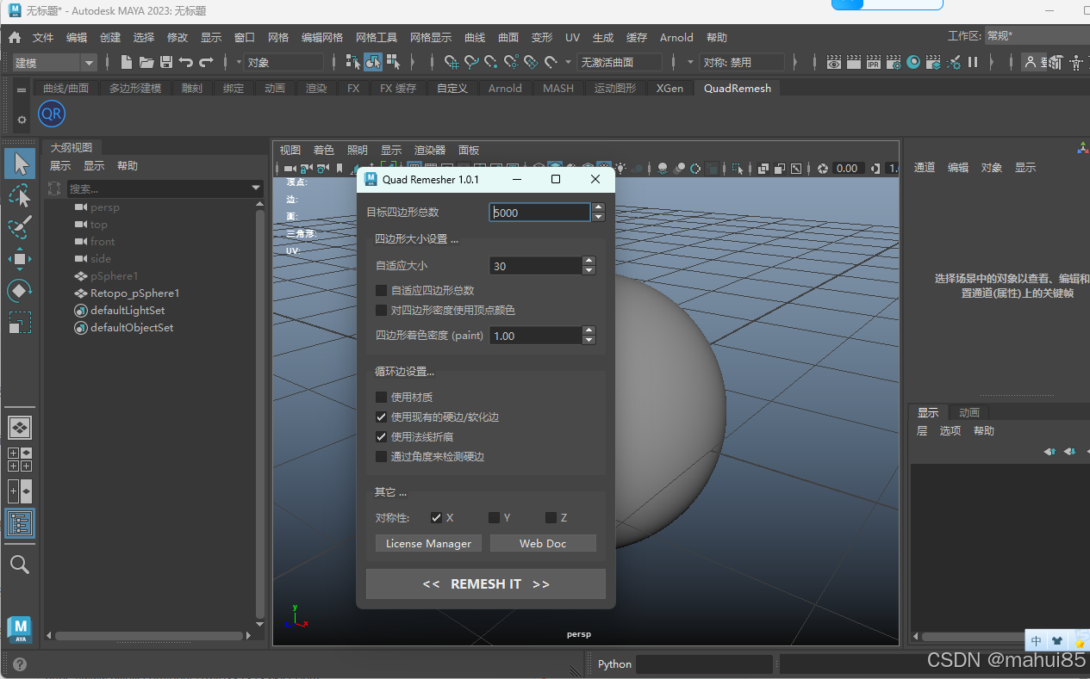Check Z symmetry checkbox
This screenshot has height=679, width=1090.
pyautogui.click(x=551, y=517)
